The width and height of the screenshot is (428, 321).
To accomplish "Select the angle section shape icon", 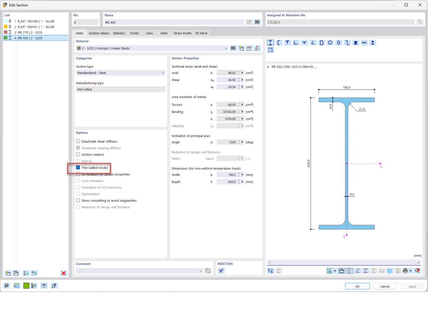I will (x=297, y=42).
